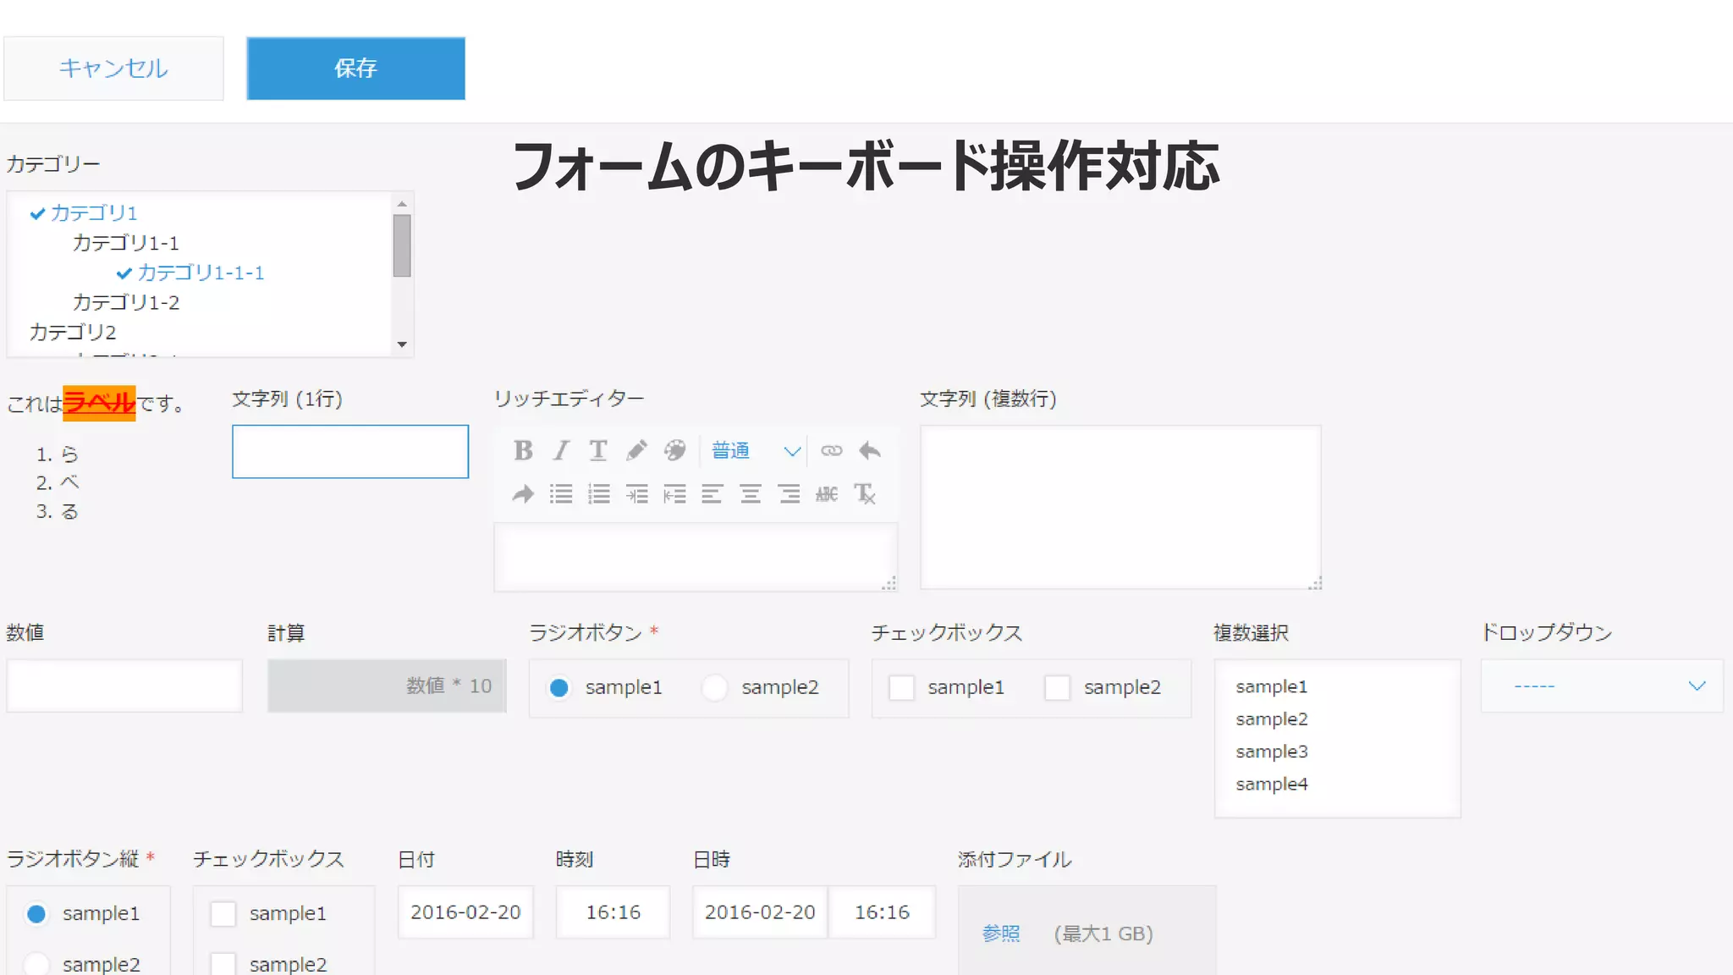Image resolution: width=1733 pixels, height=975 pixels.
Task: Click the category list scrollbar thumb
Action: click(402, 245)
